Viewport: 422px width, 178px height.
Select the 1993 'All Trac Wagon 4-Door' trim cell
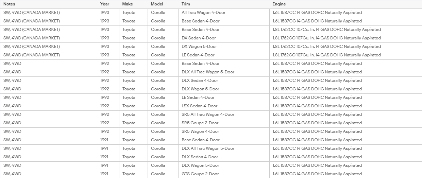click(x=224, y=13)
